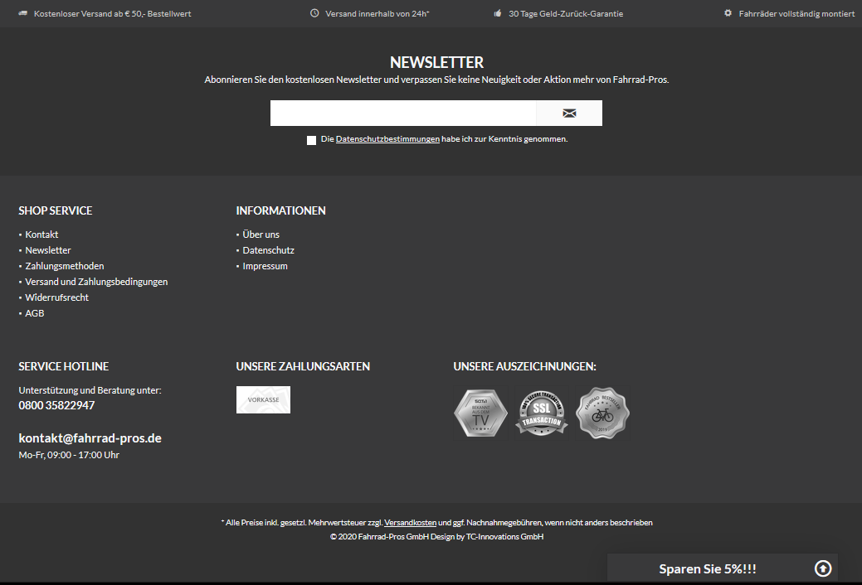Screen dimensions: 862x585
Task: Tick the Datenschutzbestimmungen consent checkbox
Action: pos(311,140)
